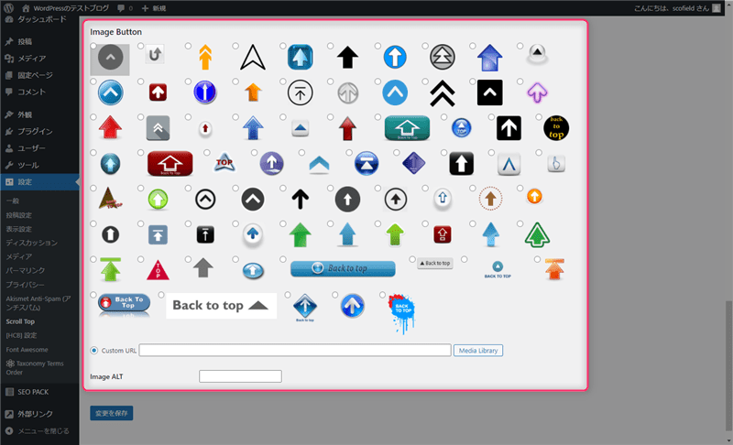Select radio beside blue pill Back To Top
This screenshot has width=733, height=445.
[93, 295]
